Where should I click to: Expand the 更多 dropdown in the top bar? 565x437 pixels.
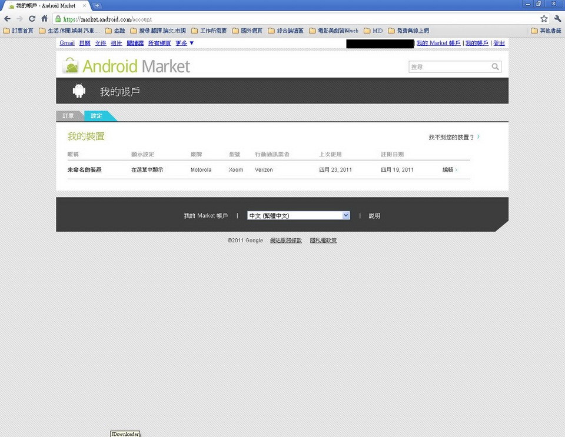pyautogui.click(x=185, y=44)
